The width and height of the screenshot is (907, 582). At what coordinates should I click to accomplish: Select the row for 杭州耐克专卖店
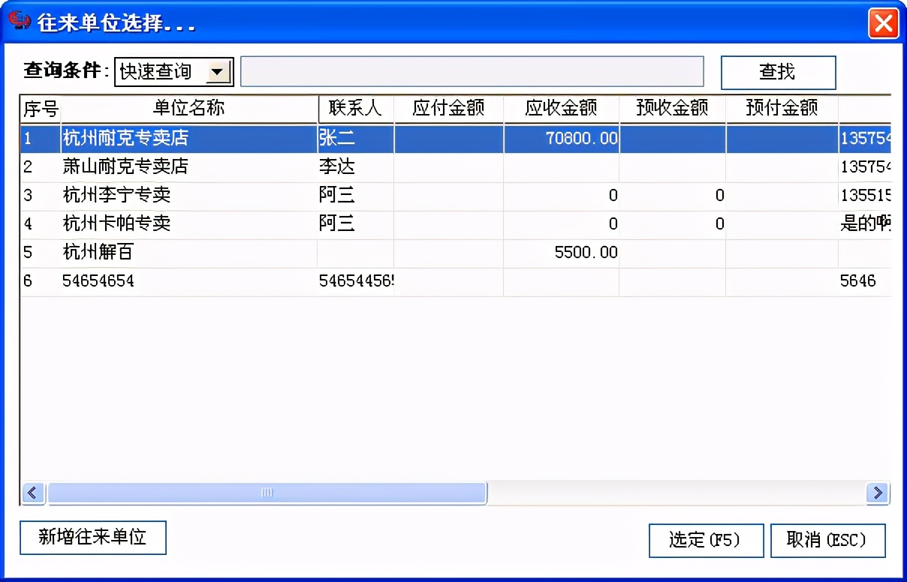click(x=188, y=138)
